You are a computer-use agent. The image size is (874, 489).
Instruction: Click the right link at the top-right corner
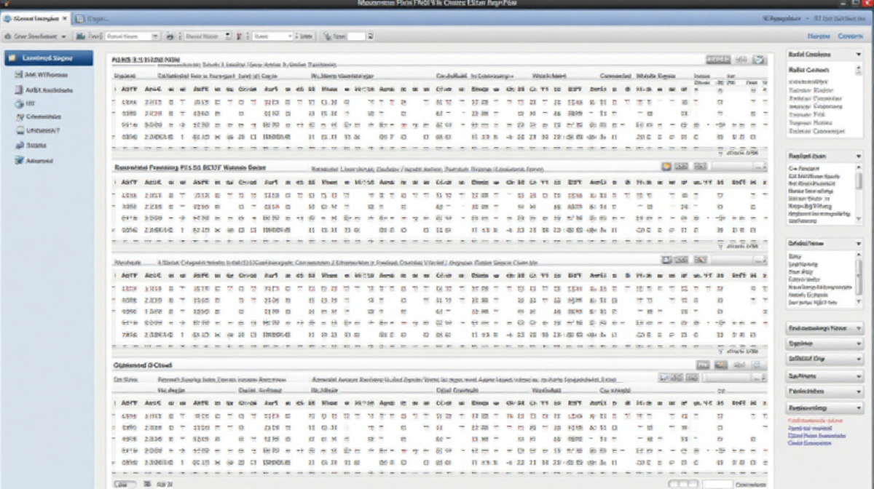pos(850,36)
